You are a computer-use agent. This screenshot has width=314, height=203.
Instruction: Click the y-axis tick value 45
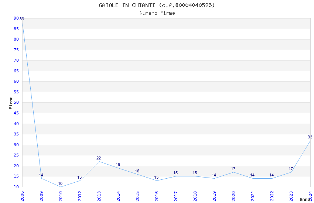point(16,113)
